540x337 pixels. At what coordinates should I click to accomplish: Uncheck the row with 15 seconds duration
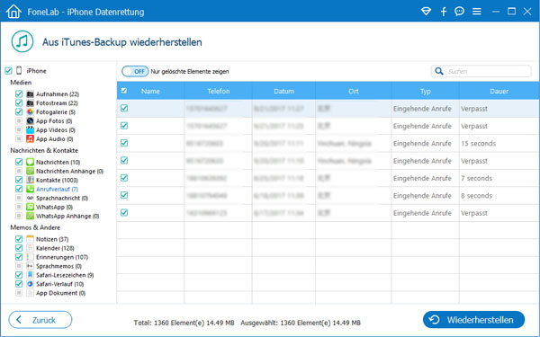coord(124,143)
